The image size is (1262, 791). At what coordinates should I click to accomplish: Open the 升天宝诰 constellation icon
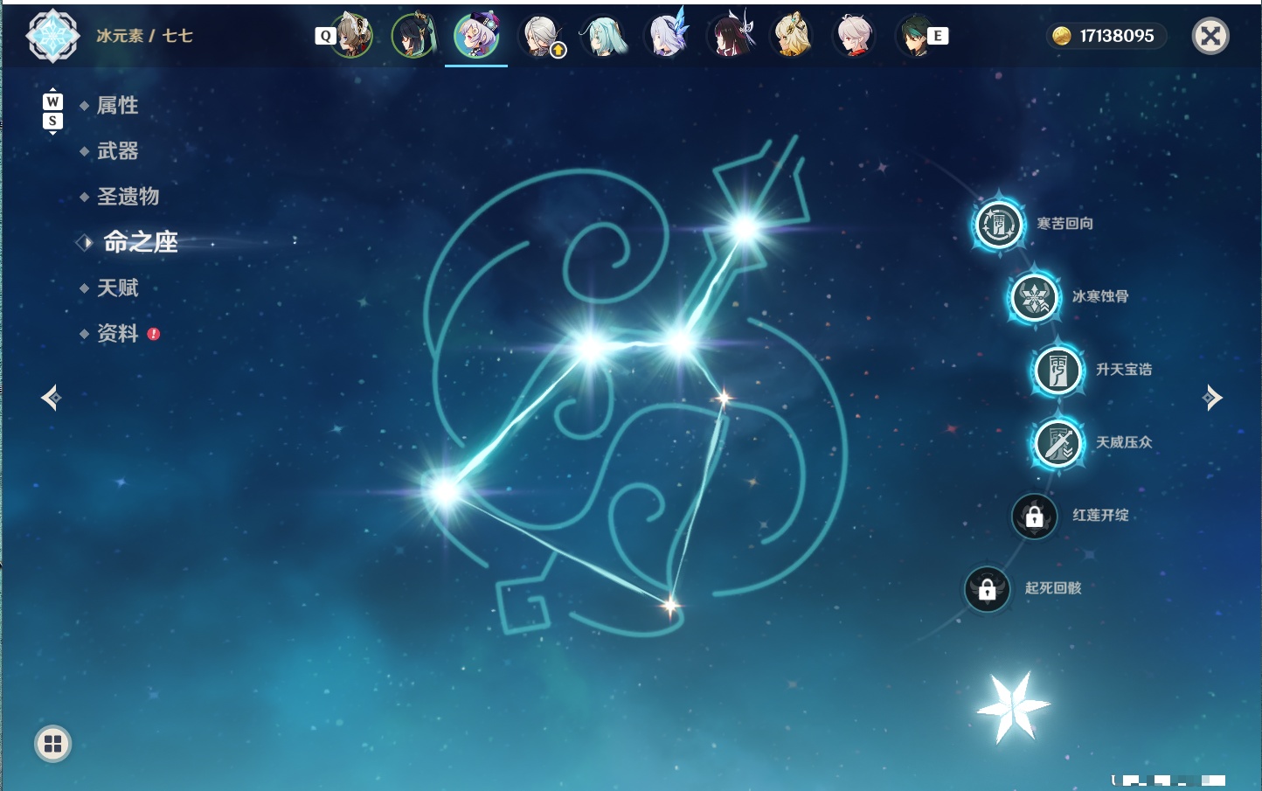point(1057,371)
